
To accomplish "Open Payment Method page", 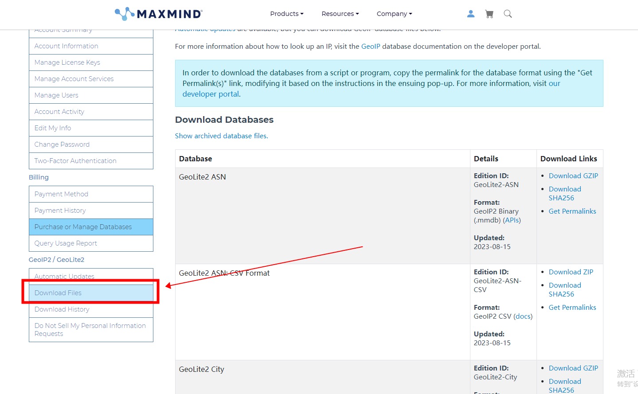I will (91, 194).
